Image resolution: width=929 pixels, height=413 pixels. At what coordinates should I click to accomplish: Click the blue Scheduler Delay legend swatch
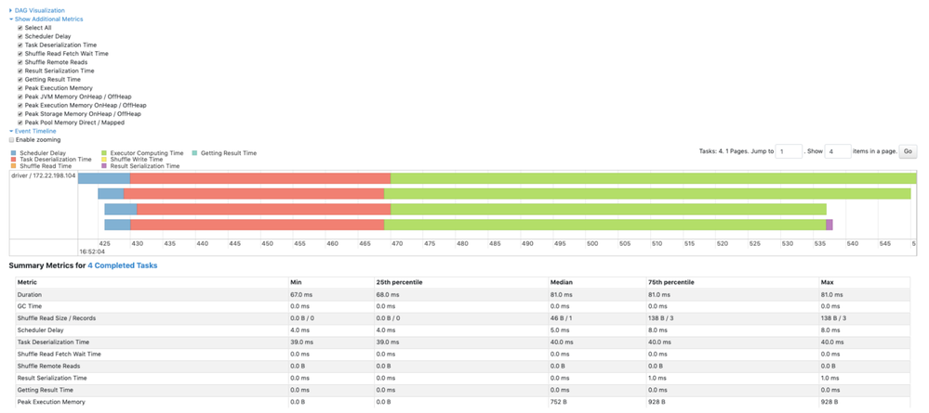pos(13,153)
